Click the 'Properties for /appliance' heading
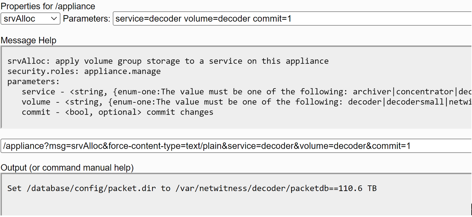 coord(48,6)
